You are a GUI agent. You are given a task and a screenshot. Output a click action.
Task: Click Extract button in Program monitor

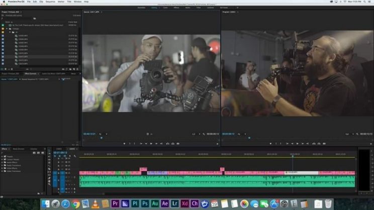(x=319, y=144)
